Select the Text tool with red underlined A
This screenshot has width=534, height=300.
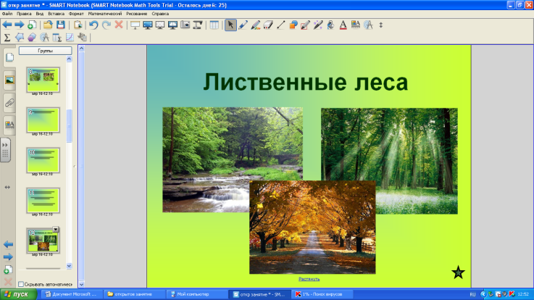(343, 25)
